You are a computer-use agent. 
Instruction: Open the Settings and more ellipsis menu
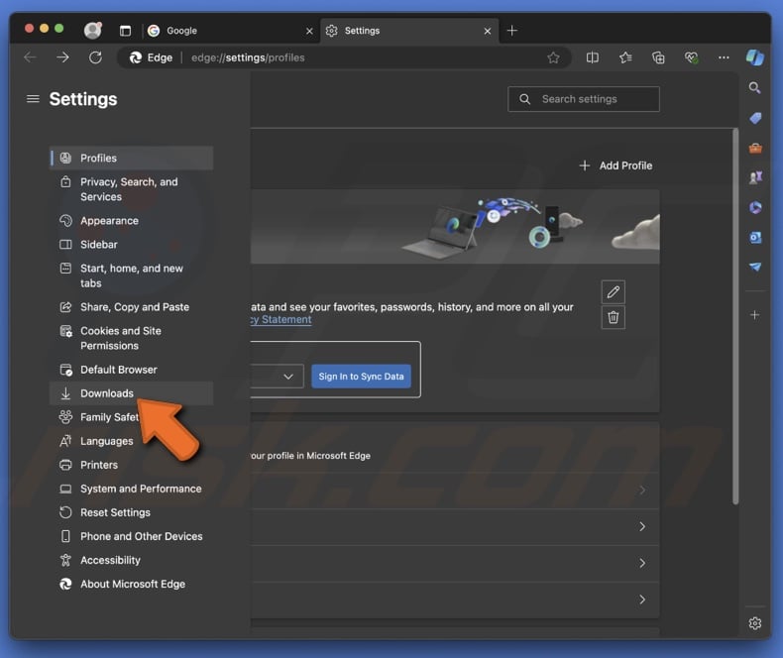tap(724, 57)
